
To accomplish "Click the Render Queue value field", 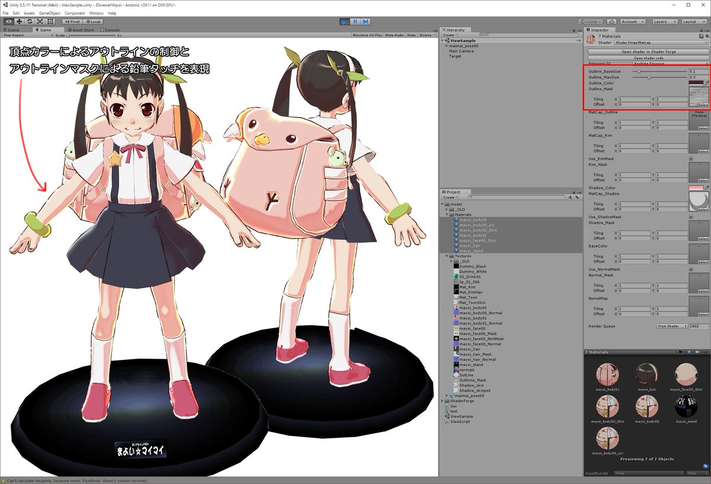I will (699, 326).
